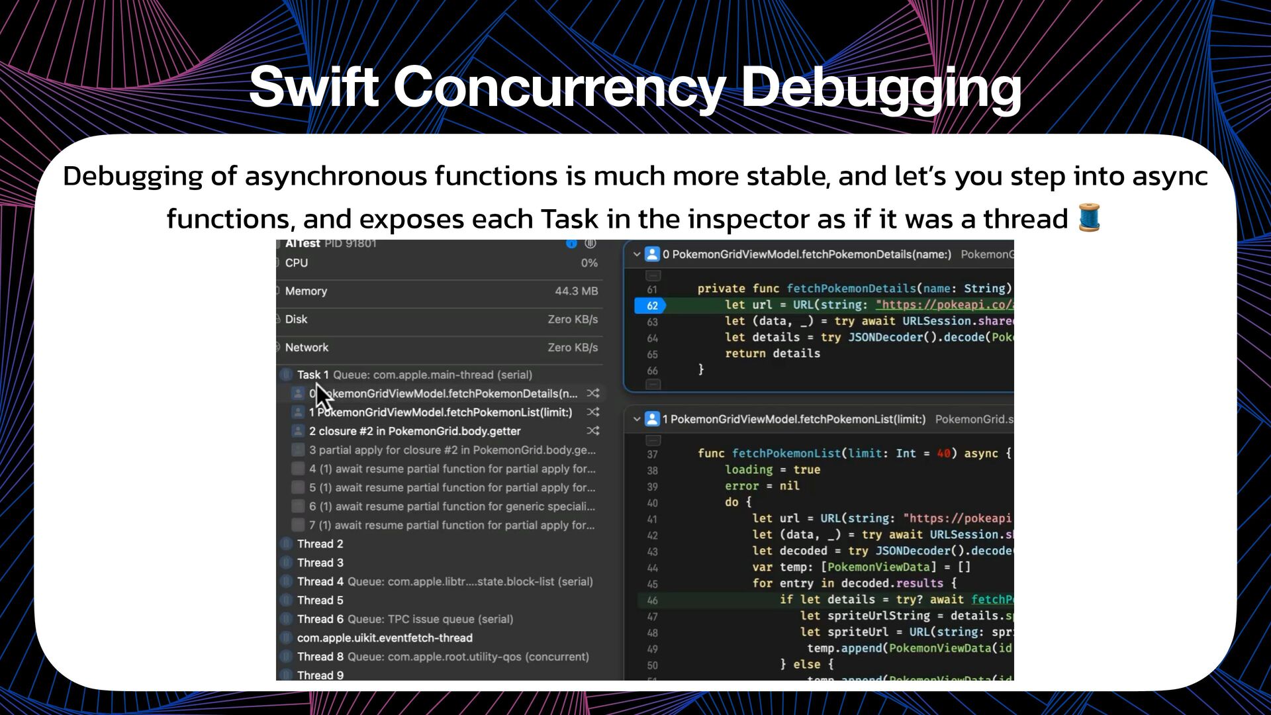
Task: Click the gray icon of frame 7 await resume
Action: point(299,525)
